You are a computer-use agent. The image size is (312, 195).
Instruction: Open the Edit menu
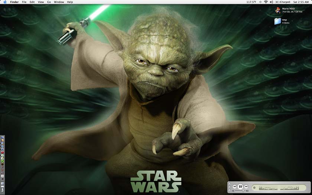32,2
